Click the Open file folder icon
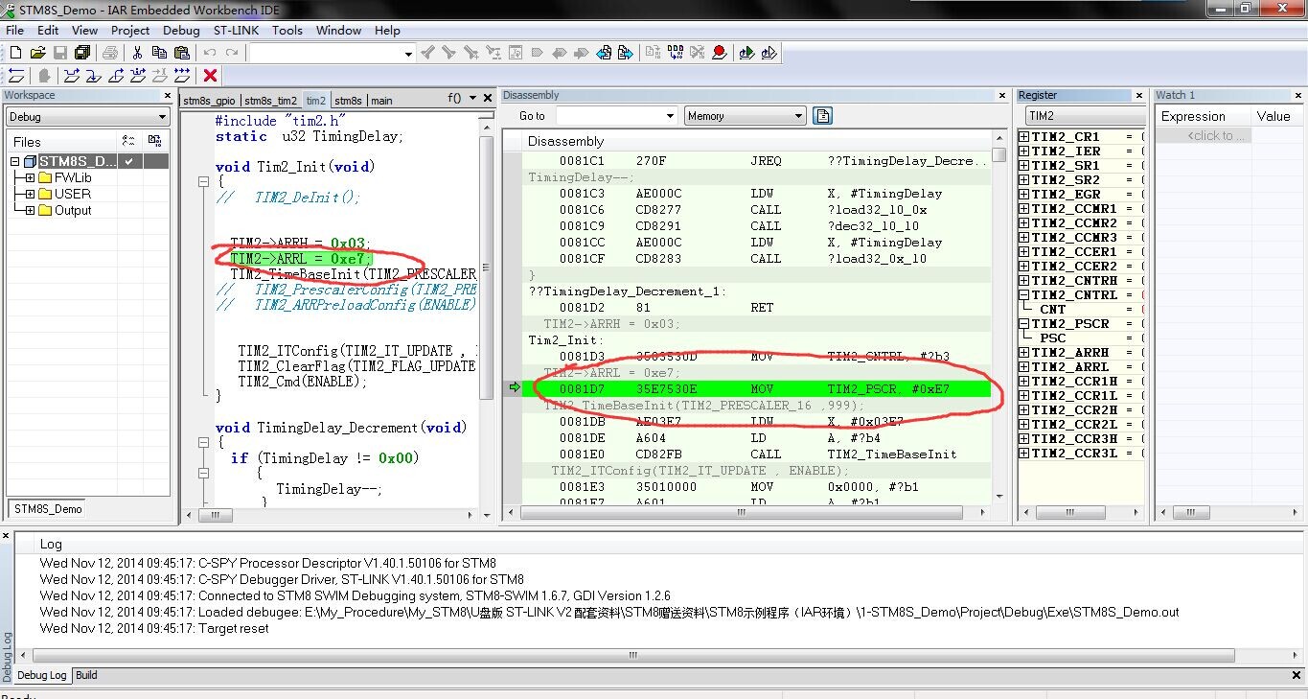1308x699 pixels. 38,53
